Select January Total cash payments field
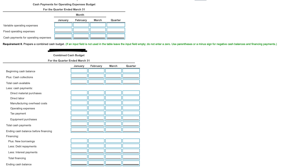The width and height of the screenshot is (282, 167). (79, 124)
